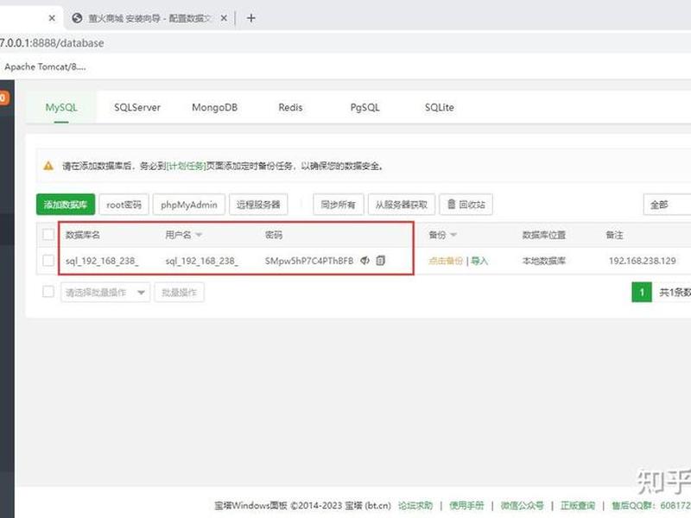
Task: Switch to the MySQL tab
Action: (61, 107)
